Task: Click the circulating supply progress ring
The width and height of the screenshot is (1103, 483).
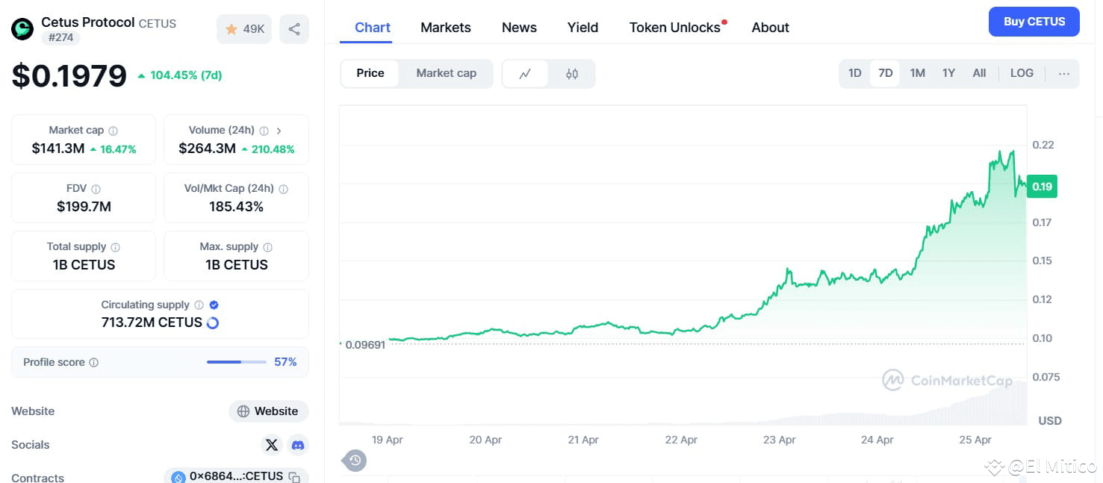Action: 212,322
